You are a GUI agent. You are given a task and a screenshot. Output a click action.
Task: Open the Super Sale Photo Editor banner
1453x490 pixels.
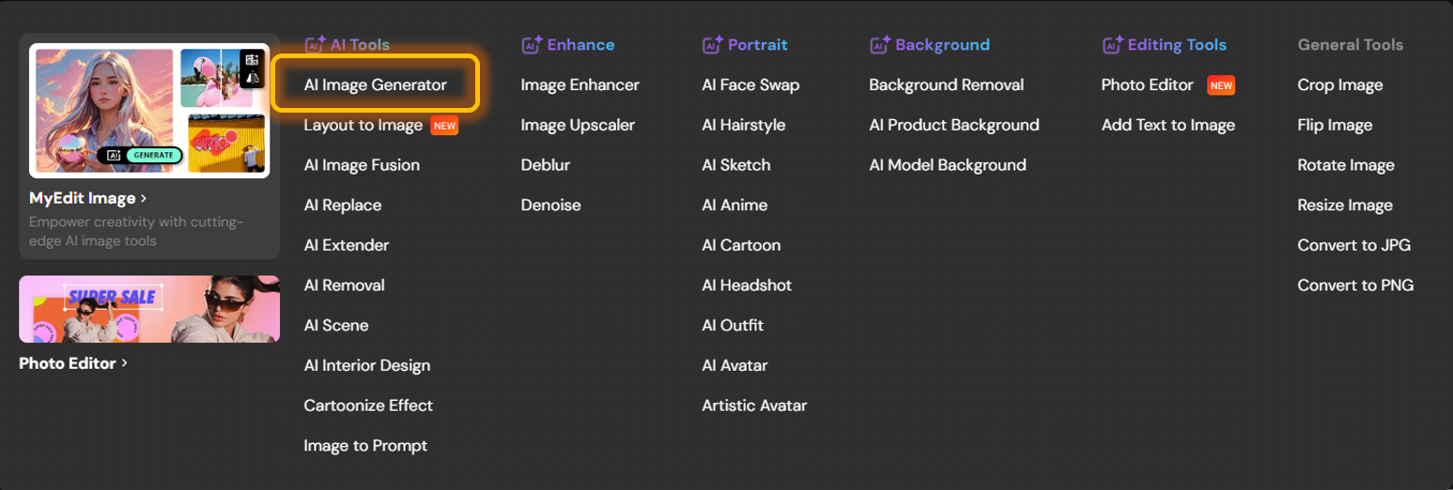149,309
